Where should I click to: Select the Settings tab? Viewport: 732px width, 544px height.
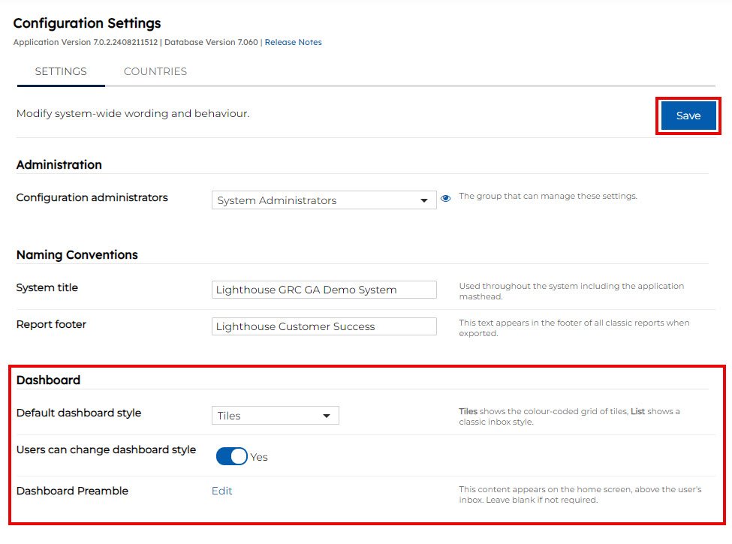pos(61,72)
